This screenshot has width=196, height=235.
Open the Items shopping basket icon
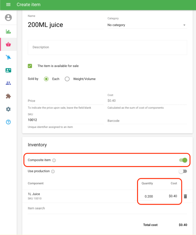[x=8, y=44]
